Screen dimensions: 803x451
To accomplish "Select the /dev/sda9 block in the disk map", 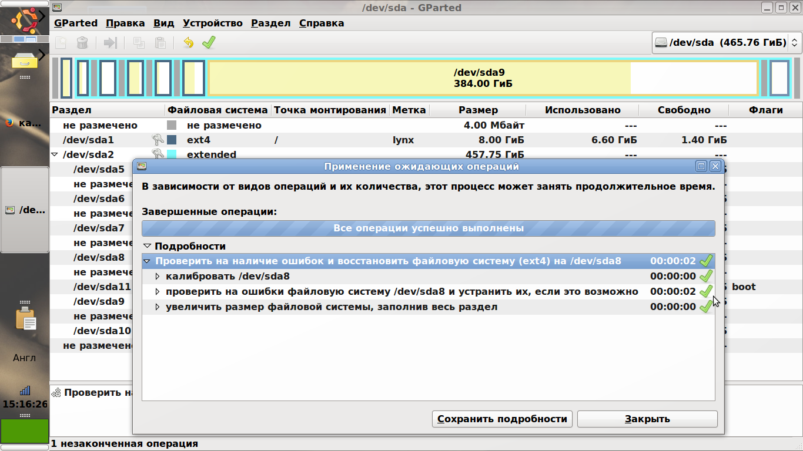I will 483,78.
